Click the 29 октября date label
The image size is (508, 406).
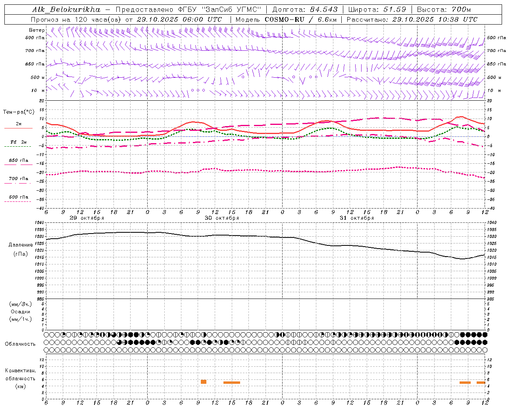pos(87,218)
